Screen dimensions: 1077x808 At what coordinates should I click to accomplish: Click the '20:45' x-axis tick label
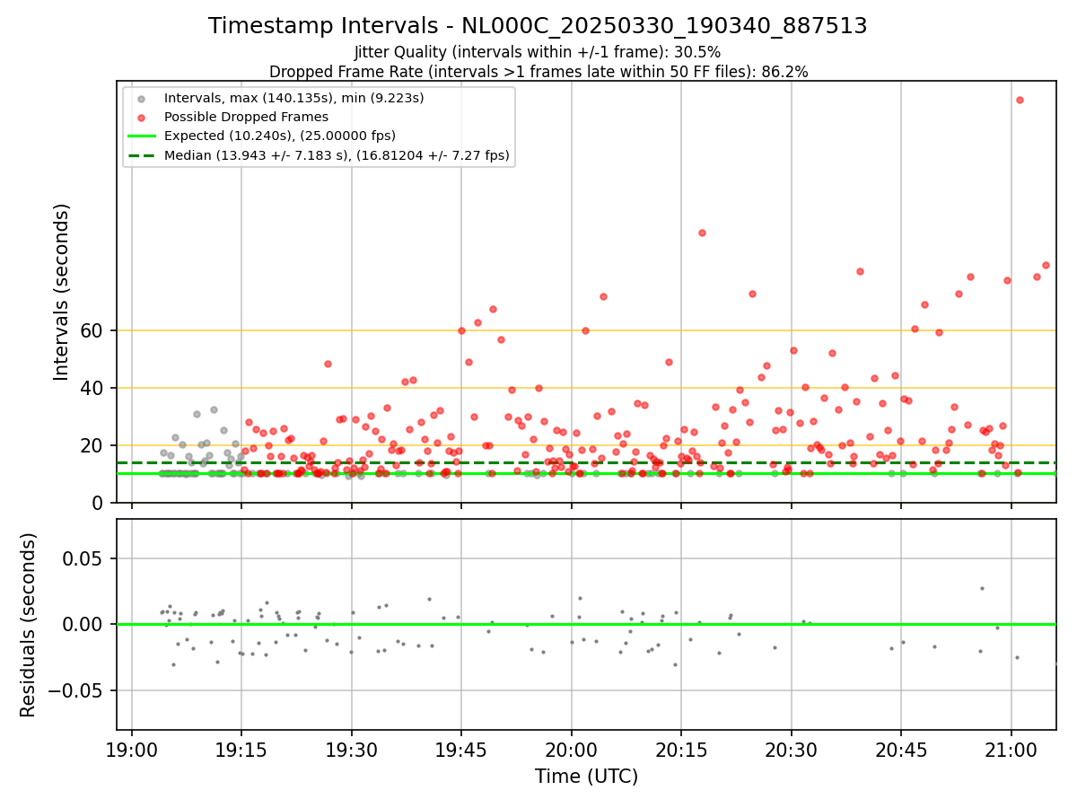click(901, 750)
